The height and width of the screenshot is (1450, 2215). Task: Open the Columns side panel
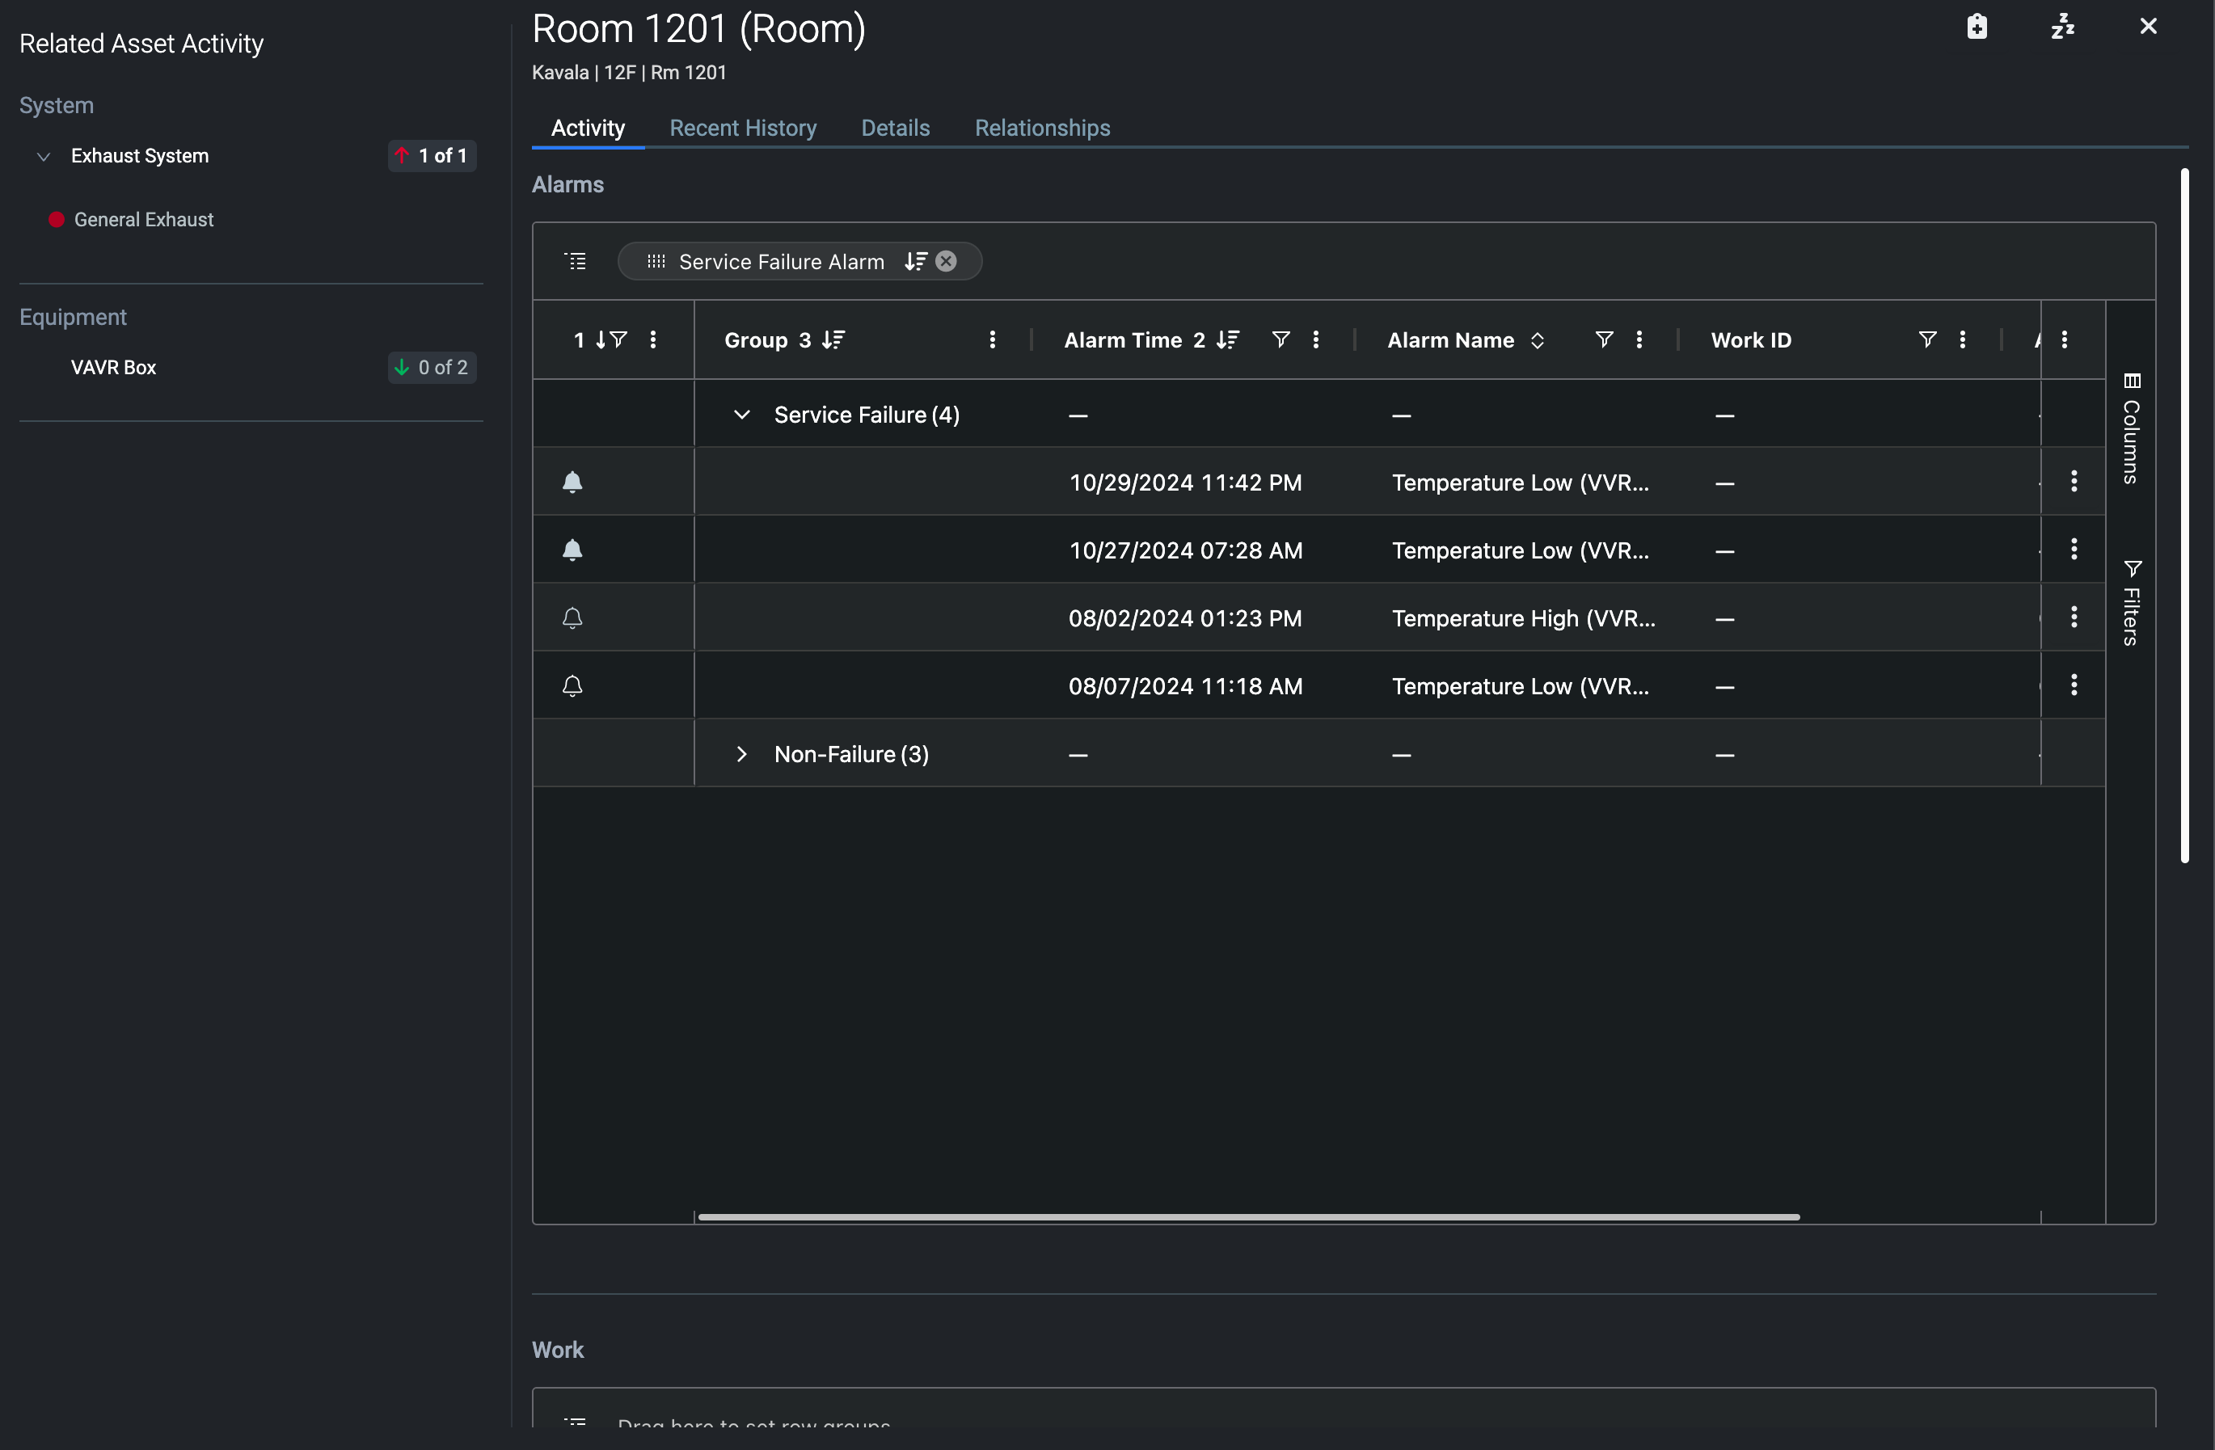(x=2131, y=429)
